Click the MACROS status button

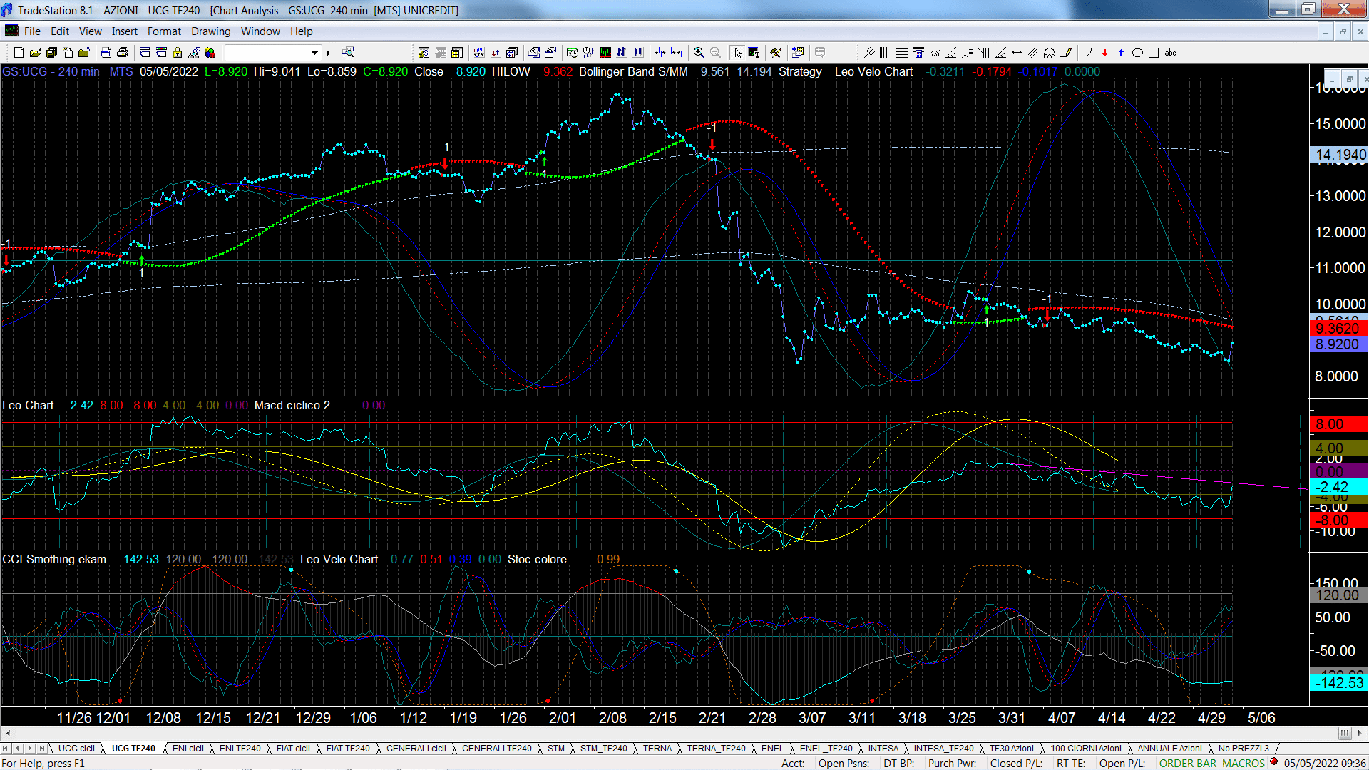coord(1244,764)
